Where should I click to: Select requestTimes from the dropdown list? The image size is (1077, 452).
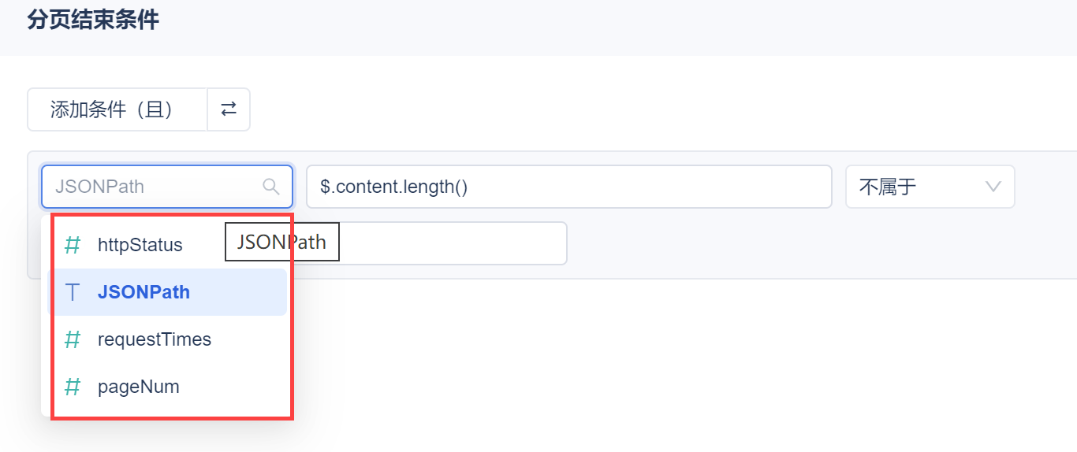click(x=154, y=339)
